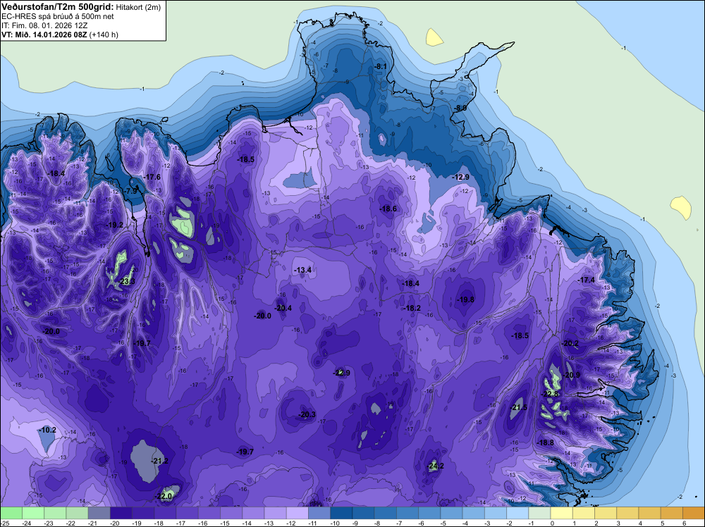Click the '-24' label on the color scale

tap(27, 523)
